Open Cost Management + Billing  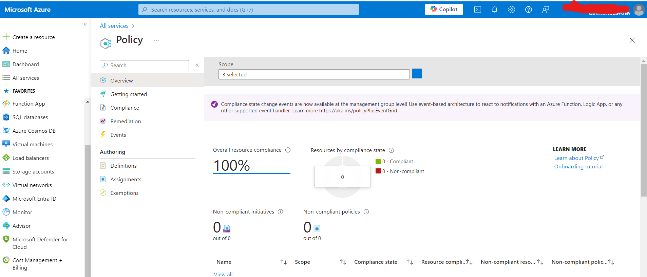pos(37,264)
